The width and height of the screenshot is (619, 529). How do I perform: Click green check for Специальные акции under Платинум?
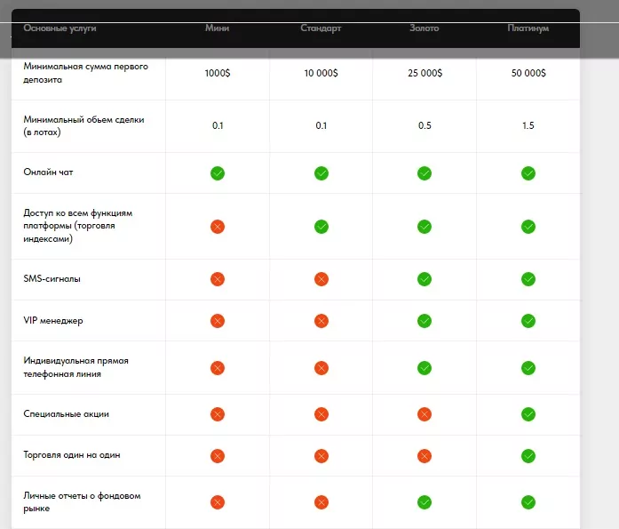528,414
